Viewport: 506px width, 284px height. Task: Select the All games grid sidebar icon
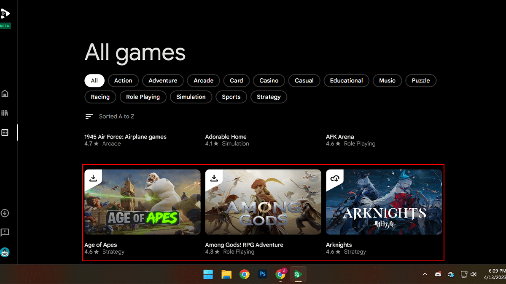click(x=5, y=133)
